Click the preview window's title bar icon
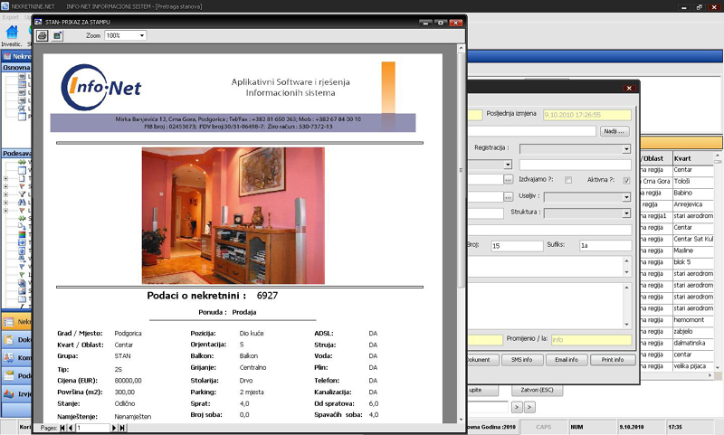The height and width of the screenshot is (435, 724). click(38, 22)
